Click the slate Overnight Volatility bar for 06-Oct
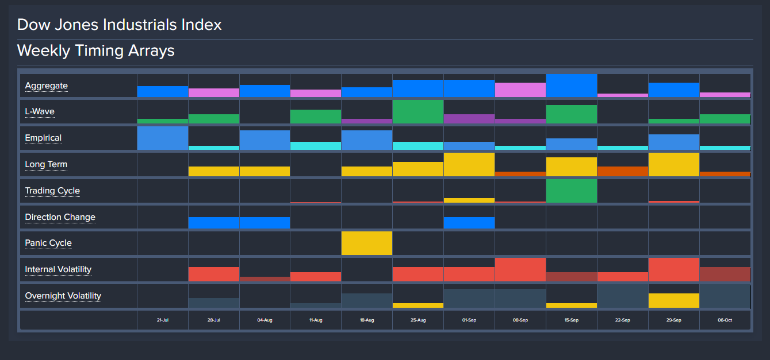This screenshot has height=360, width=770. point(725,296)
